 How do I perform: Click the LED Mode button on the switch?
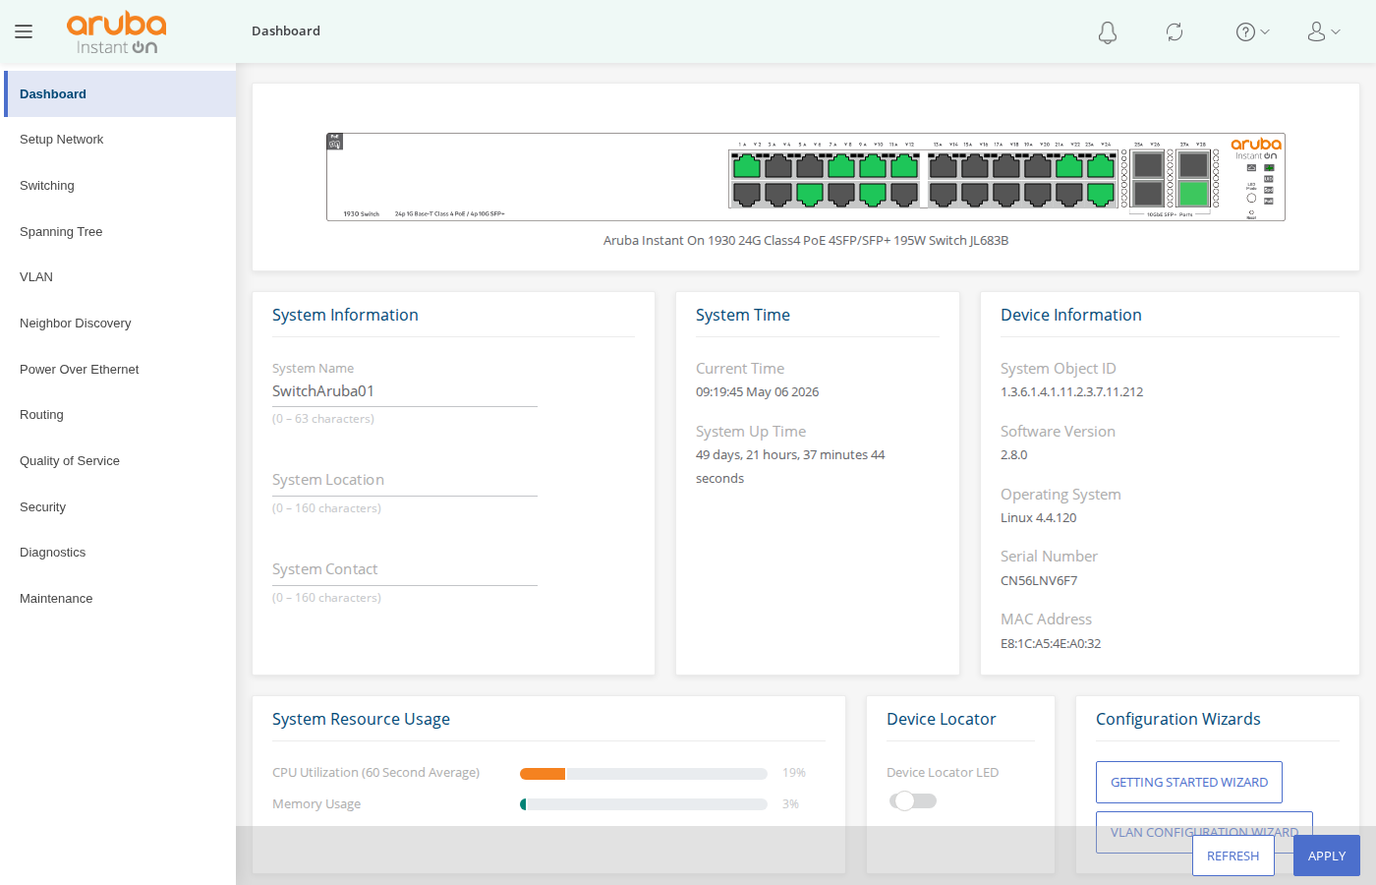(1251, 198)
